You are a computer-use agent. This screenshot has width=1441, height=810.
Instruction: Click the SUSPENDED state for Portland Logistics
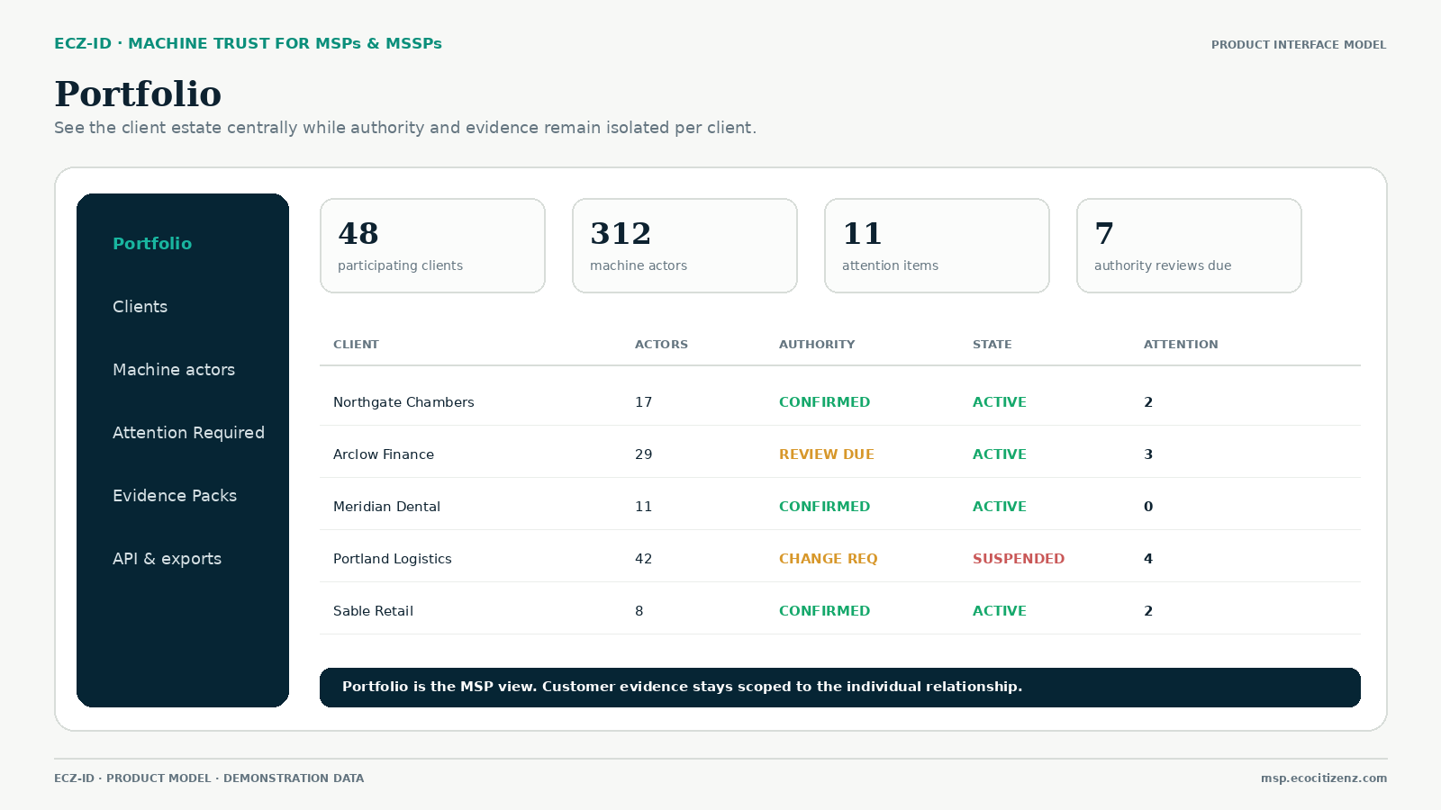(1019, 559)
